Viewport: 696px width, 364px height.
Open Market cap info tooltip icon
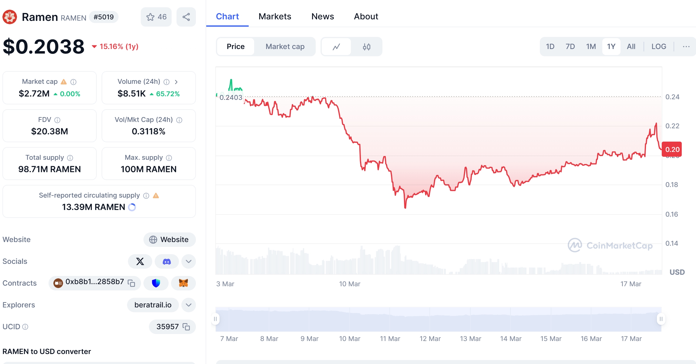point(73,82)
